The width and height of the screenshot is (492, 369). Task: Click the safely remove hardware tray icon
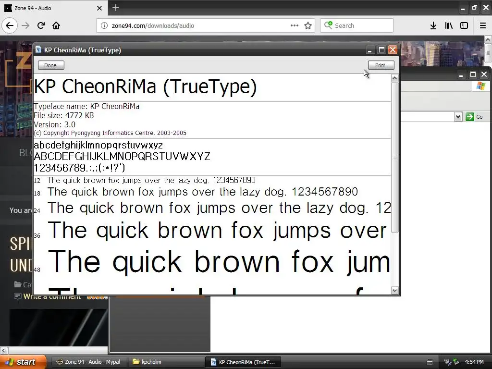click(456, 362)
